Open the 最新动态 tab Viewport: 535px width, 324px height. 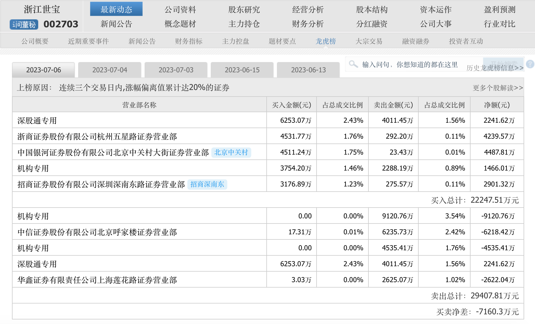(x=116, y=9)
